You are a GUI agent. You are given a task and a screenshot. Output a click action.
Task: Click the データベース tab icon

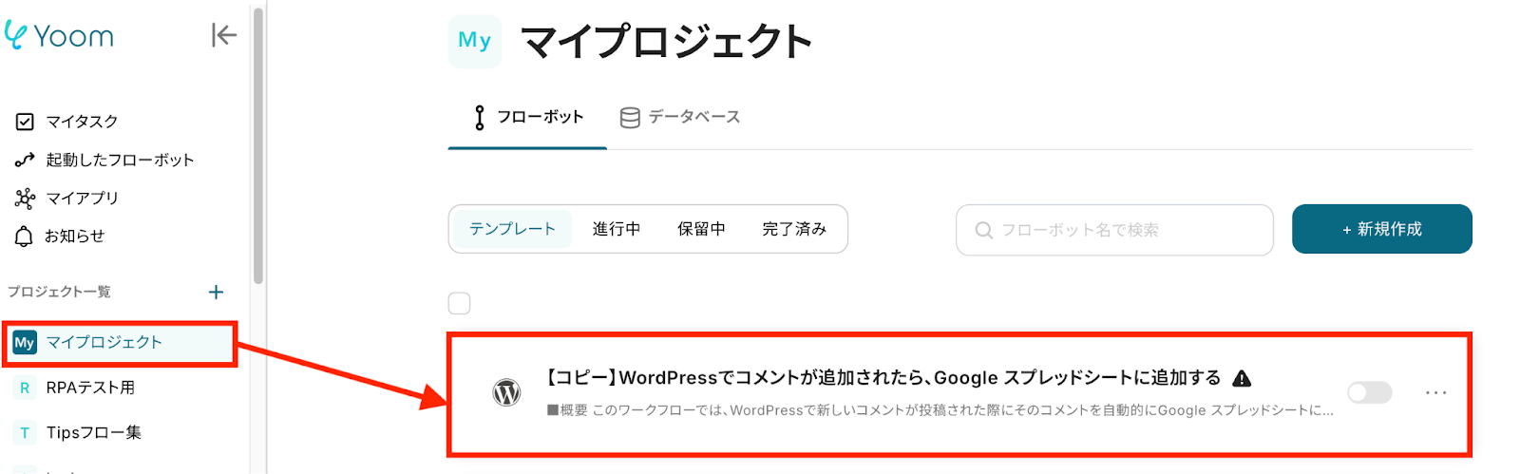click(630, 117)
